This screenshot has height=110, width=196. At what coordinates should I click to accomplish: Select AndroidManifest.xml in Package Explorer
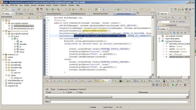click(x=15, y=80)
